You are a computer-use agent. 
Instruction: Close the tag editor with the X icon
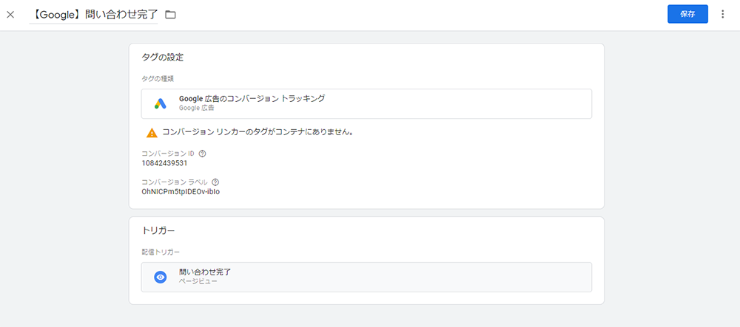click(10, 14)
